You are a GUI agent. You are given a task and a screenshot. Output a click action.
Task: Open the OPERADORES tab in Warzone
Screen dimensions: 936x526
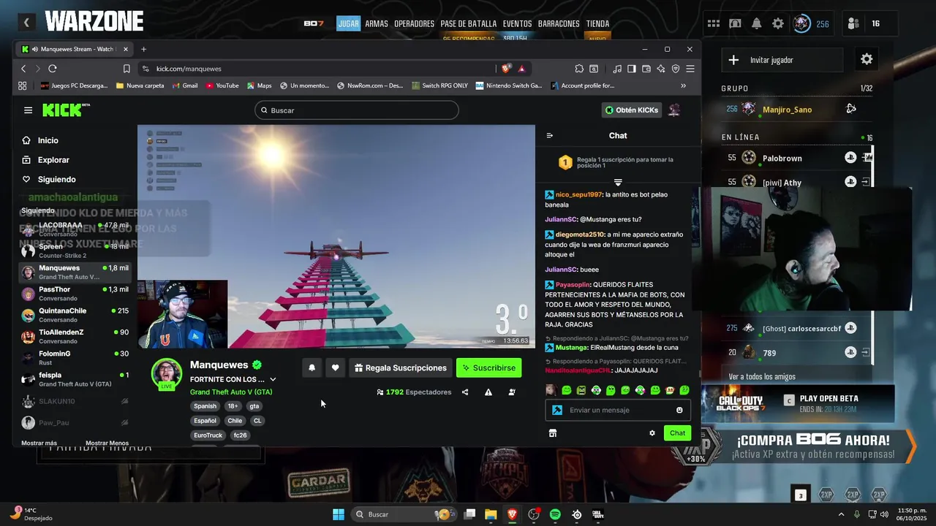415,23
